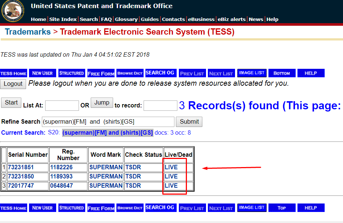Open serial number 72017747

(21, 186)
